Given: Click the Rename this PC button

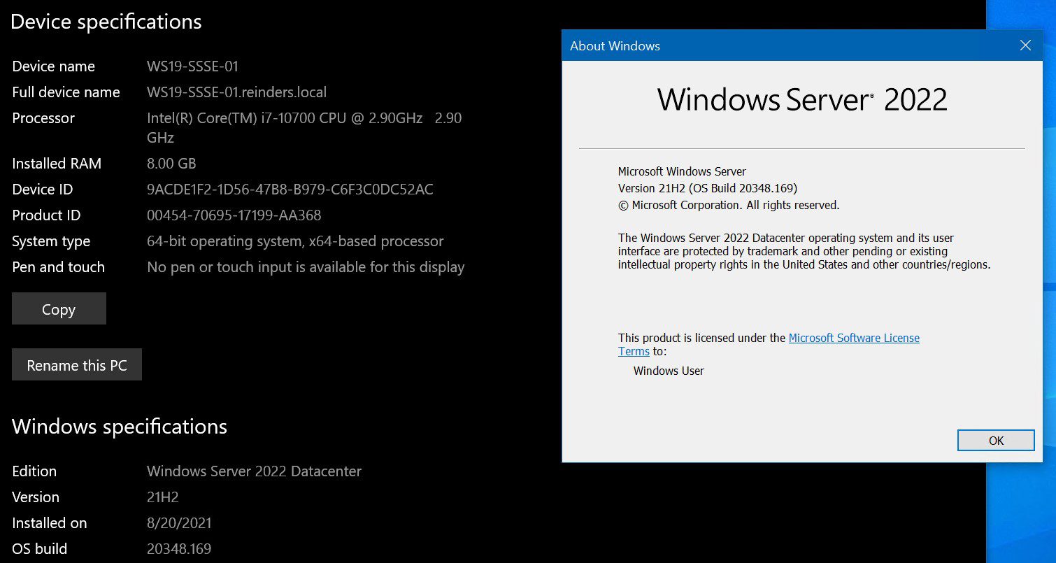Looking at the screenshot, I should (77, 364).
